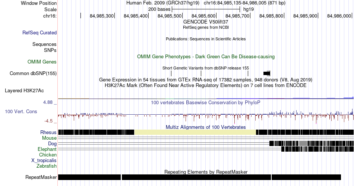This screenshot has width=354, height=186.
Task: Click the X_tropicalis species label
Action: pyautogui.click(x=44, y=161)
